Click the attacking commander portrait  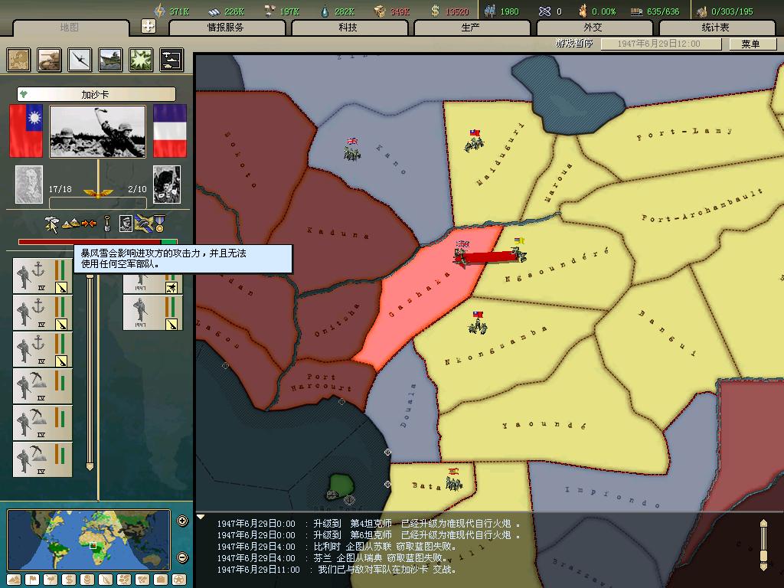tap(29, 185)
